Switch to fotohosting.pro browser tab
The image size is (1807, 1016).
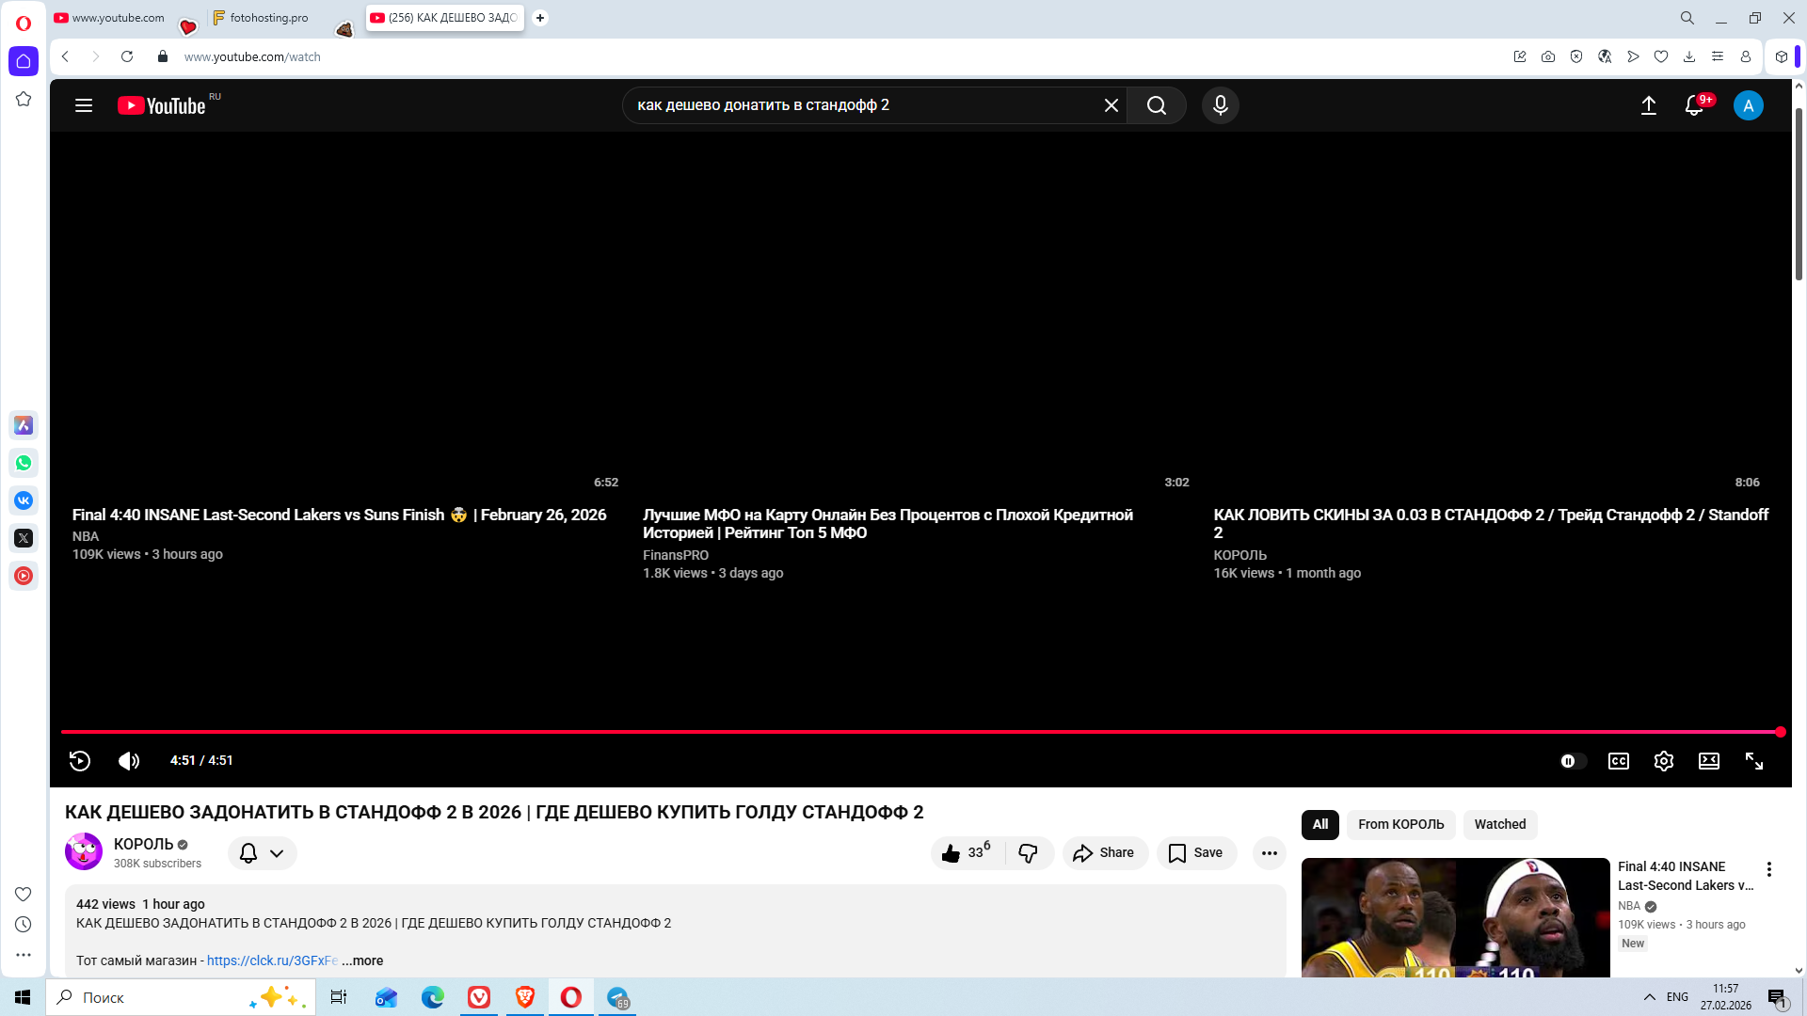point(268,18)
